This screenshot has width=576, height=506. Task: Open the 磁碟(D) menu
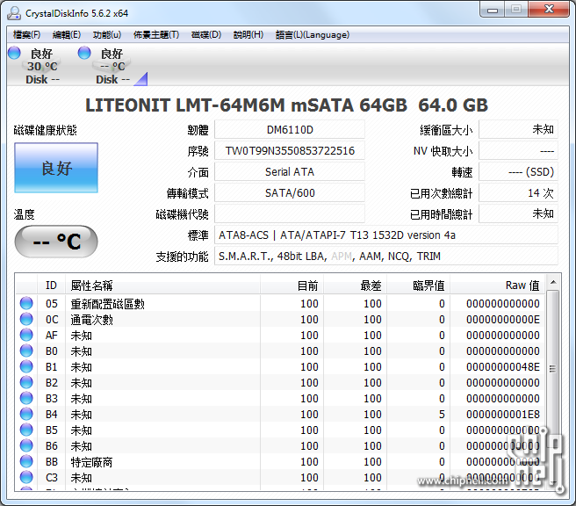pos(206,35)
